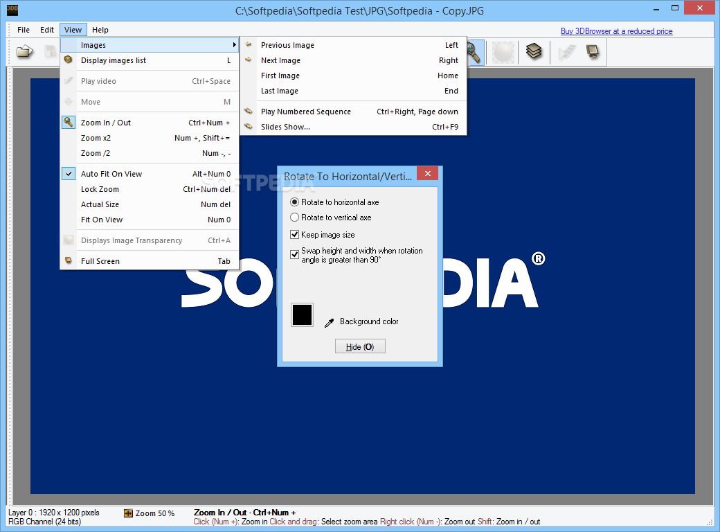Toggle Swap height and width checkbox
Screen dimensions: 720x532
295,254
